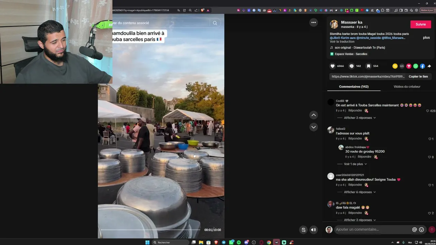The width and height of the screenshot is (436, 245).
Task: Click Copier le lien button
Action: 418,77
